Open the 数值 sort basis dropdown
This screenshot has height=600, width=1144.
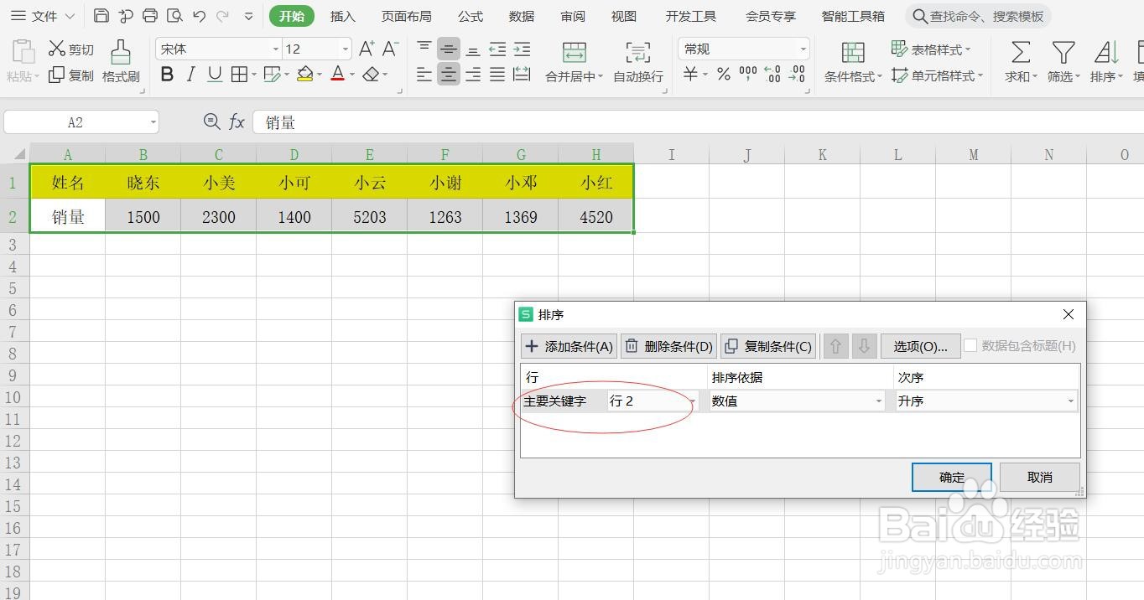[x=798, y=401]
